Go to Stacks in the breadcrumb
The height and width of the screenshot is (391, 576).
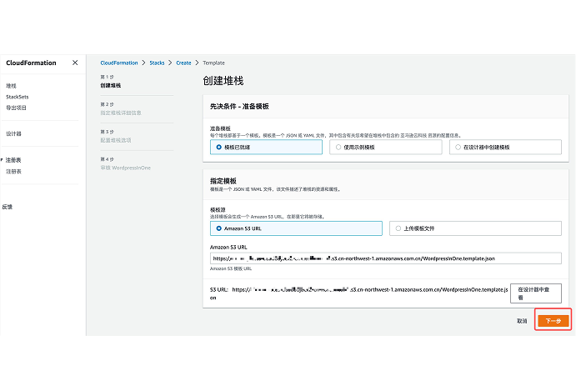157,63
